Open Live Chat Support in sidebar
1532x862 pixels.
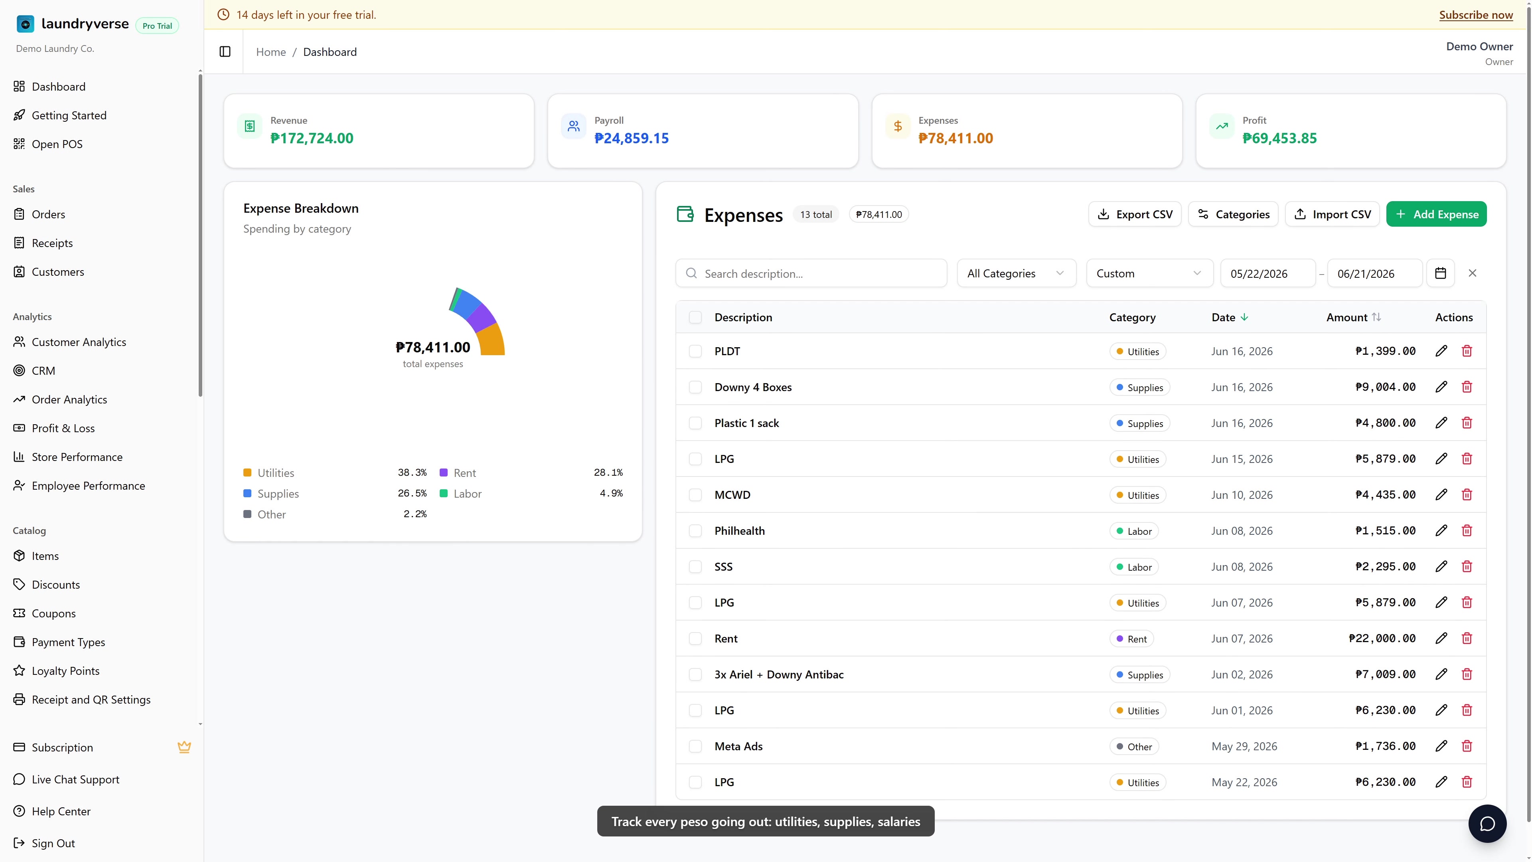point(75,779)
